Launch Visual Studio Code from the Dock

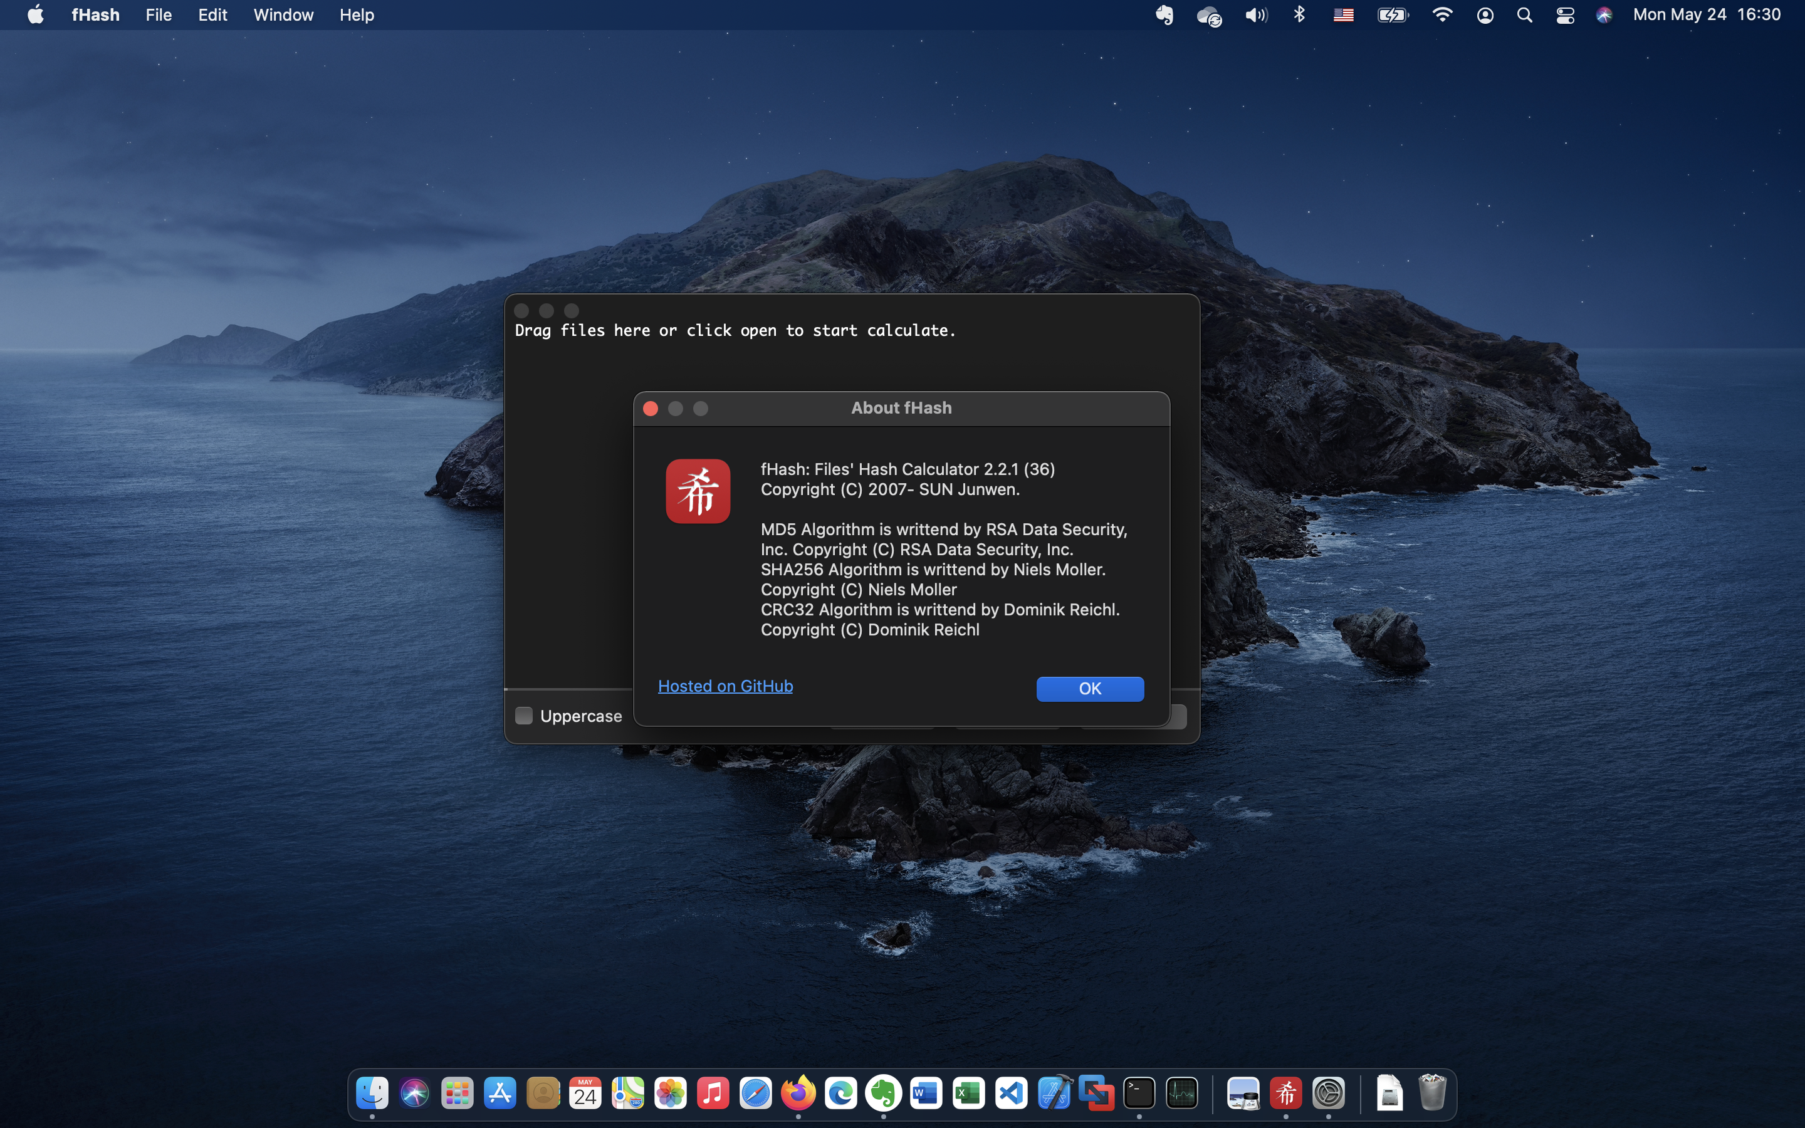pyautogui.click(x=1011, y=1093)
